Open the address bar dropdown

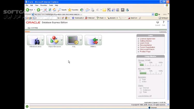(x=153, y=14)
